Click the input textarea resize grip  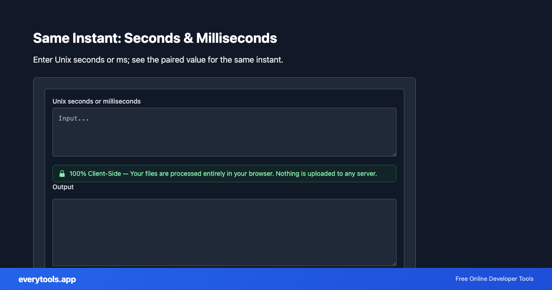394,153
